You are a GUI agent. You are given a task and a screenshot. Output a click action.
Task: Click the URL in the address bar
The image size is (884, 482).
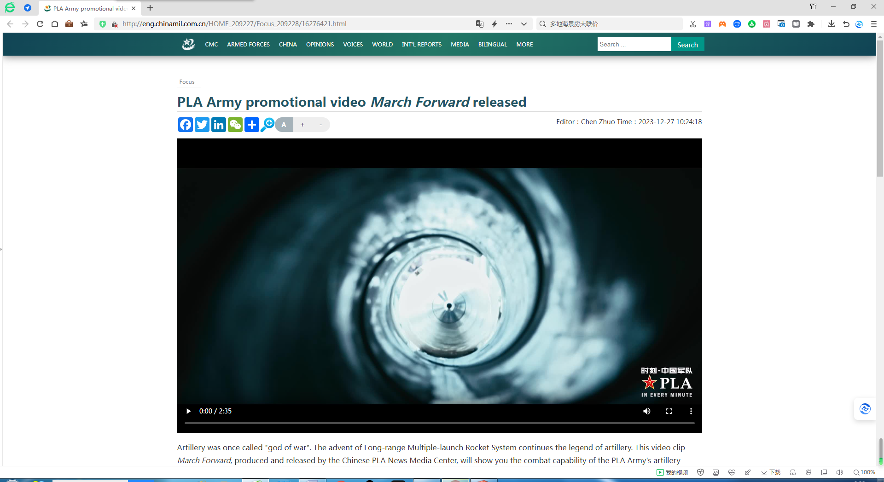tap(234, 24)
